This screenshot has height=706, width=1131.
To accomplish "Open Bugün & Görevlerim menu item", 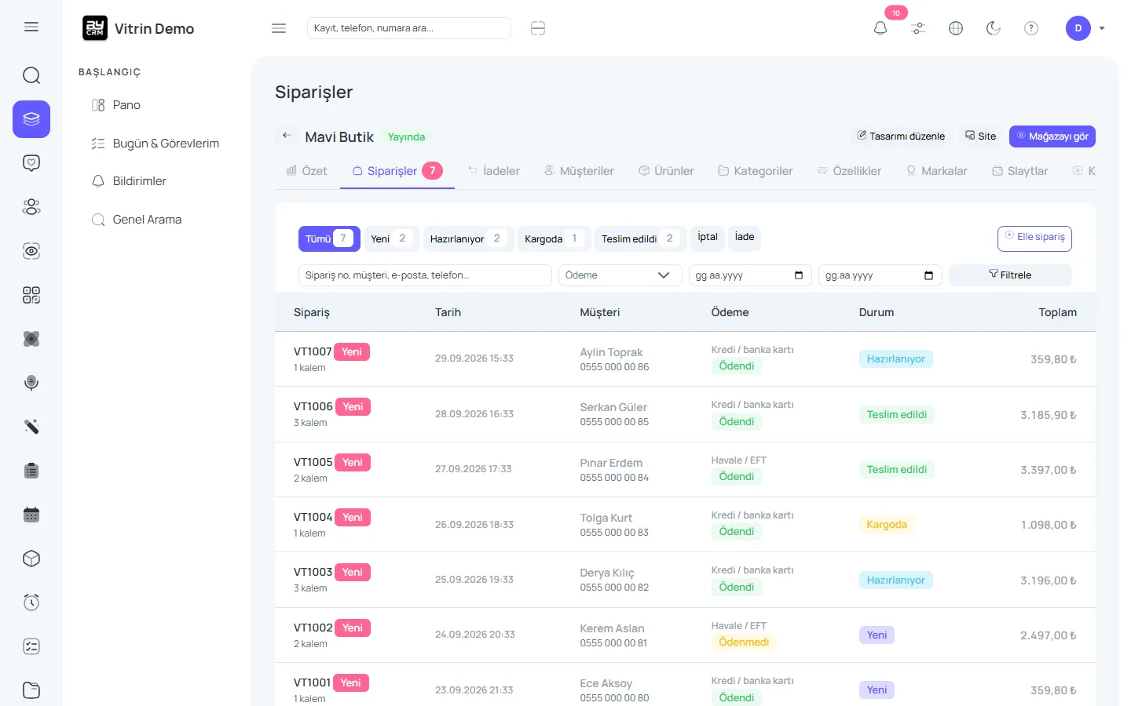I will click(x=156, y=144).
